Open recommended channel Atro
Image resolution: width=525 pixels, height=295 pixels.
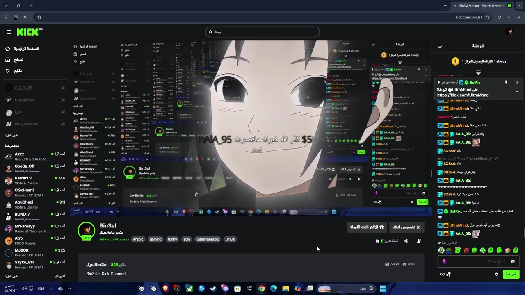(x=35, y=241)
